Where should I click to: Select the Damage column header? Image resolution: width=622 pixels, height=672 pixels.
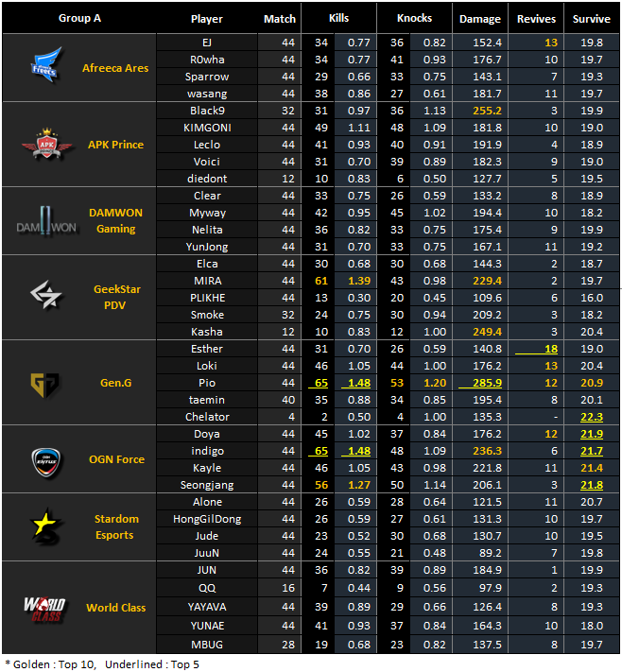coord(480,18)
